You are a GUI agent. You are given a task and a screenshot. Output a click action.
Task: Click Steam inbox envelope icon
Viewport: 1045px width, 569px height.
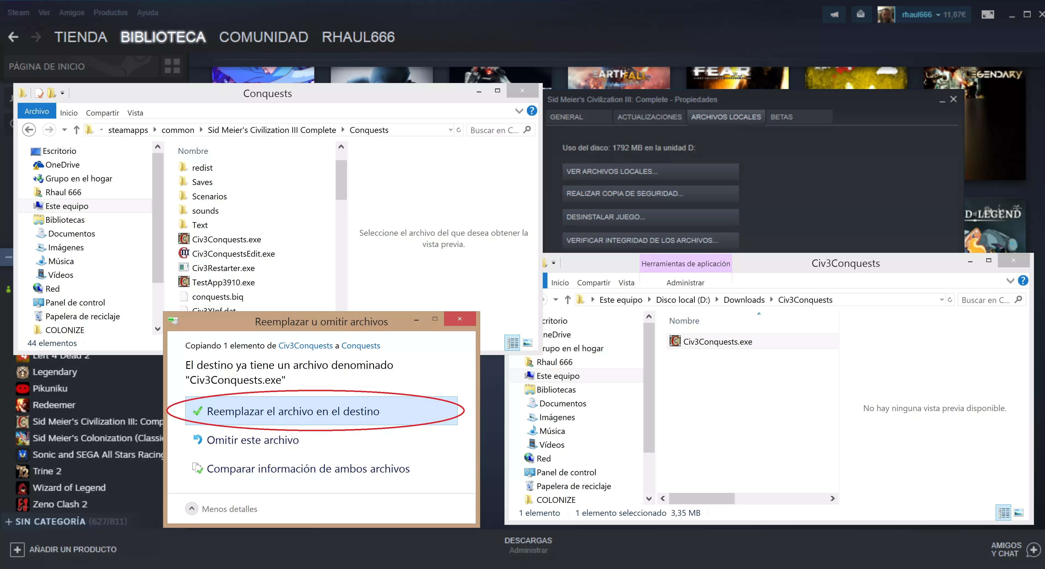(x=860, y=15)
